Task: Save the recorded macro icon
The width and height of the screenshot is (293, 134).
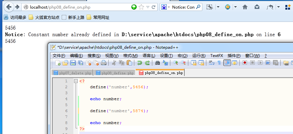Action: tap(275, 63)
